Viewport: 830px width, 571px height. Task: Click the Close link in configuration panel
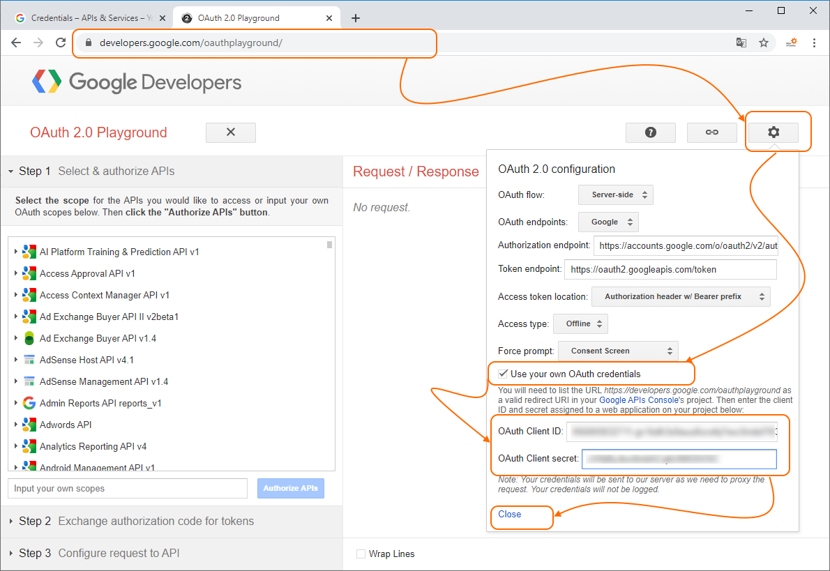(x=510, y=514)
